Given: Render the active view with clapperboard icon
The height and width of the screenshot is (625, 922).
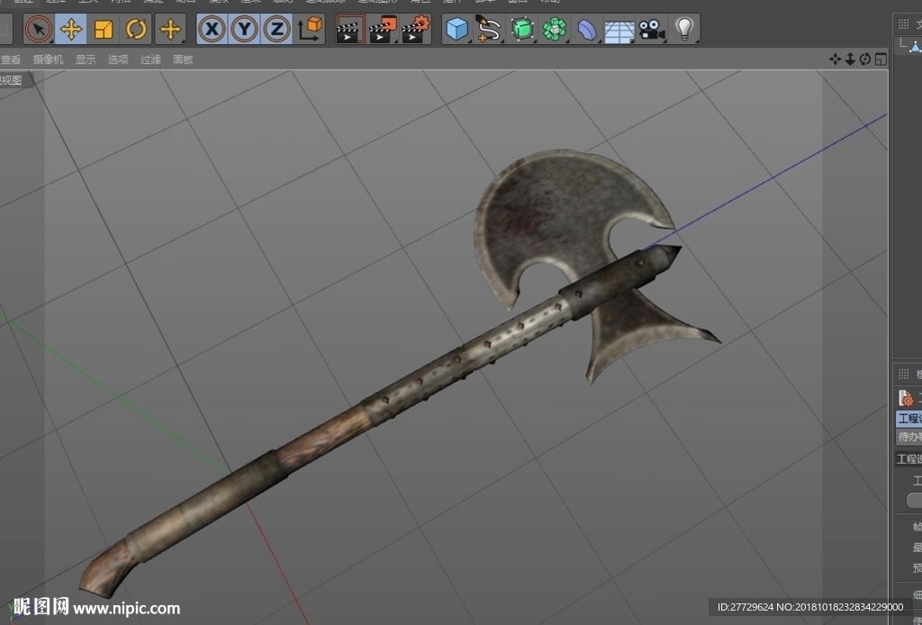Looking at the screenshot, I should pyautogui.click(x=350, y=29).
